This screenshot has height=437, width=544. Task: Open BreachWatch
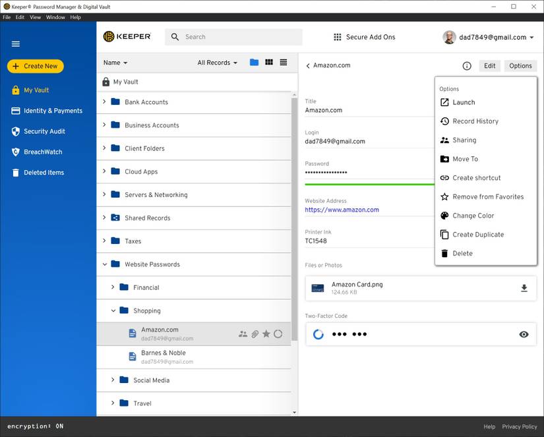click(37, 152)
